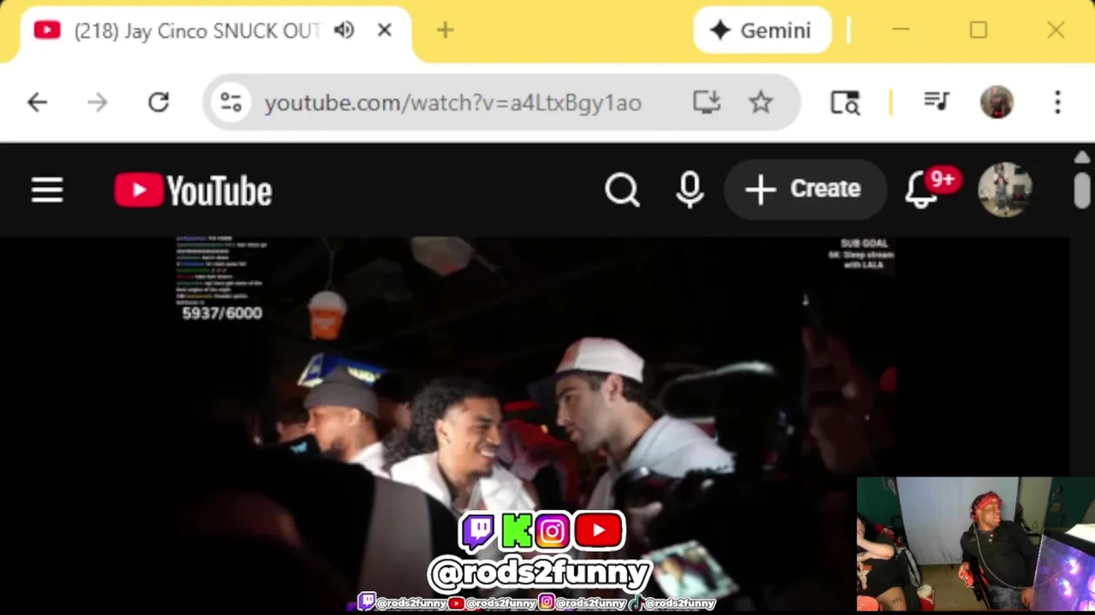1095x615 pixels.
Task: Minimize the browser window
Action: point(900,31)
